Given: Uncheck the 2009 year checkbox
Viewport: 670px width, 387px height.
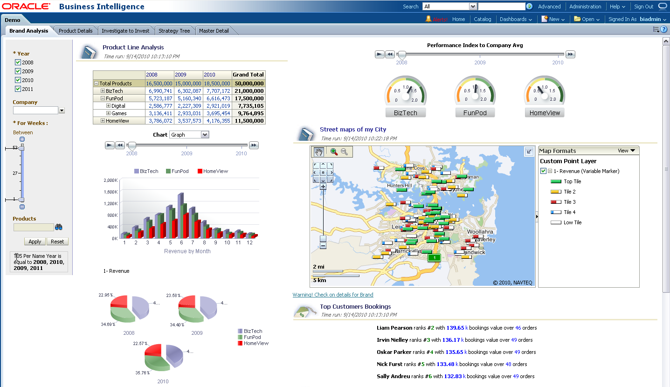Looking at the screenshot, I should click(18, 71).
